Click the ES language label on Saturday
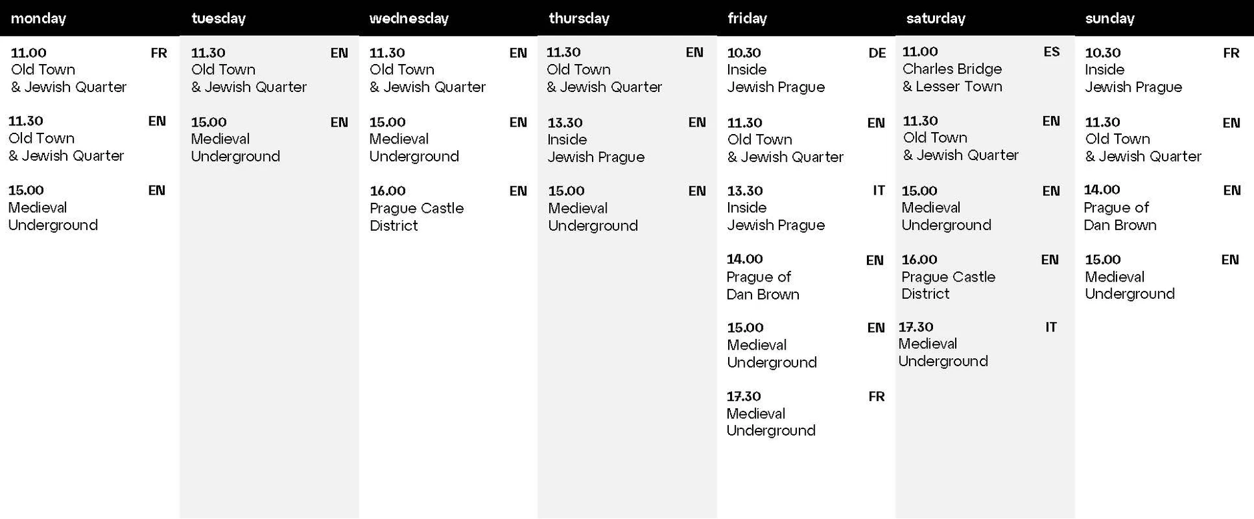This screenshot has width=1254, height=519. pos(1051,52)
